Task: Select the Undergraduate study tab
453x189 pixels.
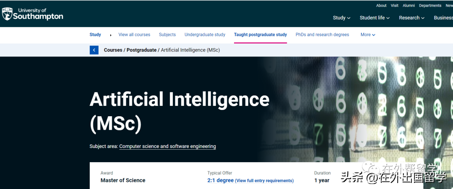Action: coord(205,35)
